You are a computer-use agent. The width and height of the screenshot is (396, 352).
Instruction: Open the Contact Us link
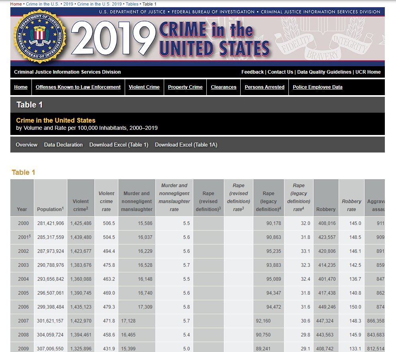[280, 72]
